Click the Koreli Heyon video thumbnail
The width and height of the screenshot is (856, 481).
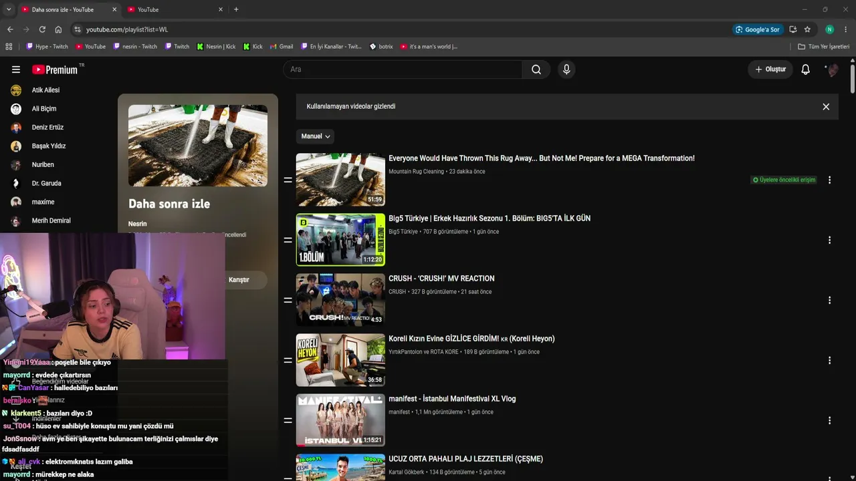pos(340,360)
